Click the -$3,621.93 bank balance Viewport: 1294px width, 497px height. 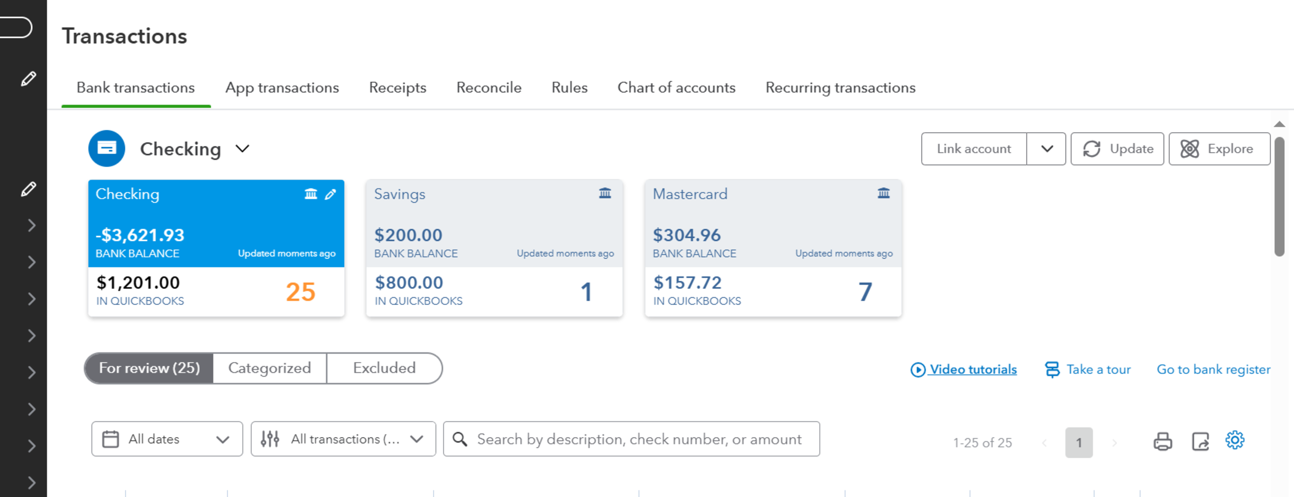coord(140,235)
